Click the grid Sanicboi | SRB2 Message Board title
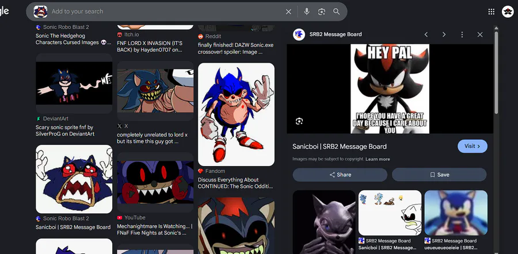The image size is (518, 254). click(73, 228)
